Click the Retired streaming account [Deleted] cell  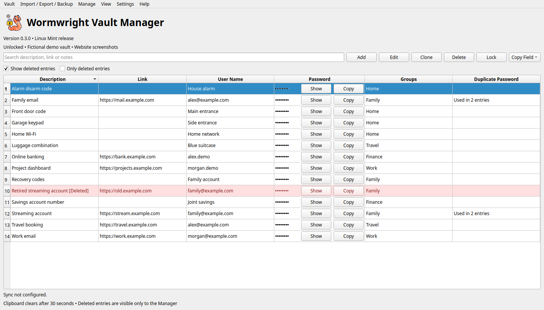(54, 191)
